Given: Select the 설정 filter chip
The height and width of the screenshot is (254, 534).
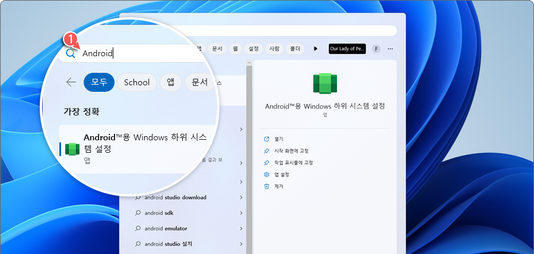Looking at the screenshot, I should coord(253,49).
